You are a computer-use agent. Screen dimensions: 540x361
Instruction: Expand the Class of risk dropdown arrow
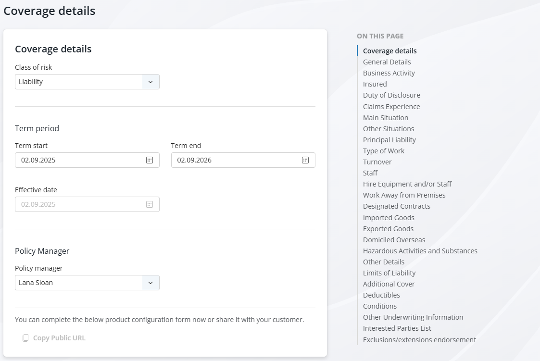(151, 82)
